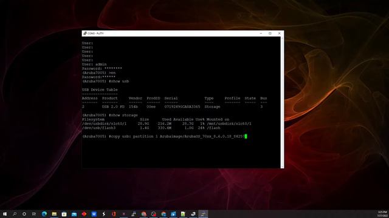389x218 pixels.
Task: Open Task View on the taskbar
Action: [34, 214]
